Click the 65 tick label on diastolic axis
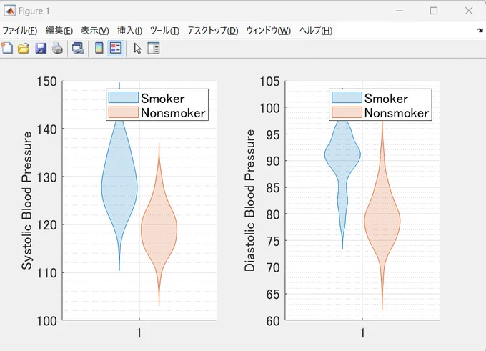This screenshot has height=351, width=486. click(x=273, y=295)
